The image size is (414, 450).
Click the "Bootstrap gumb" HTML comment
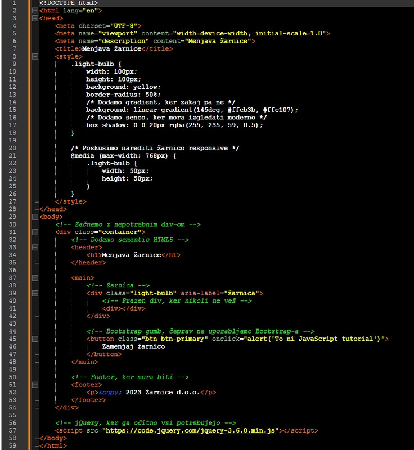[201, 331]
